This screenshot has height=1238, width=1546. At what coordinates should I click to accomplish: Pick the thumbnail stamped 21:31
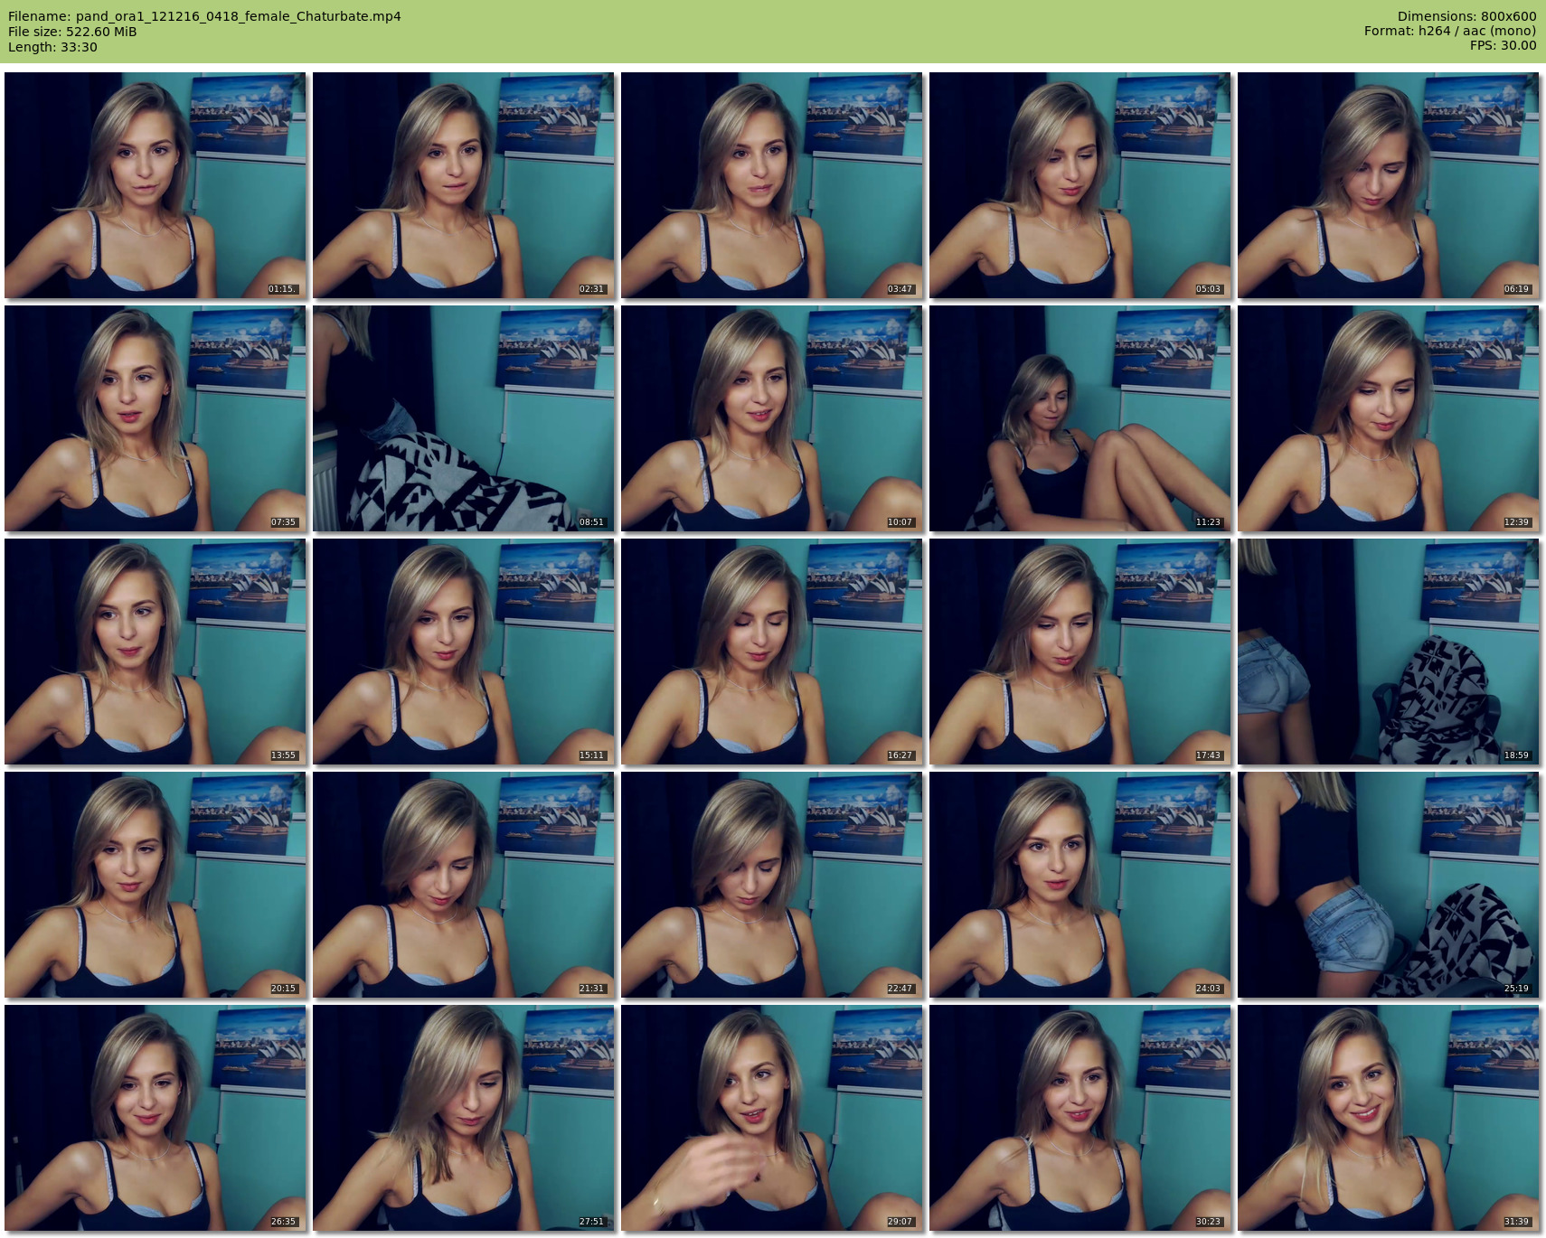464,885
